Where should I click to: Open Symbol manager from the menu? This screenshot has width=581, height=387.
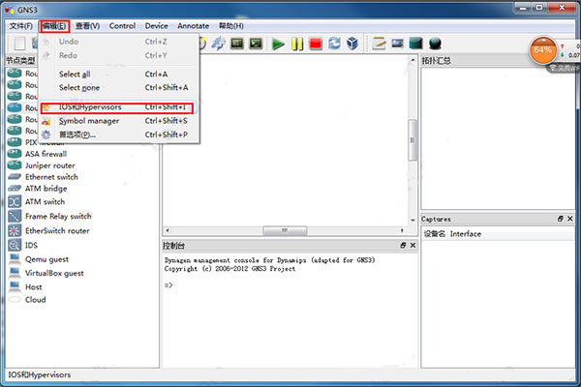[x=89, y=121]
